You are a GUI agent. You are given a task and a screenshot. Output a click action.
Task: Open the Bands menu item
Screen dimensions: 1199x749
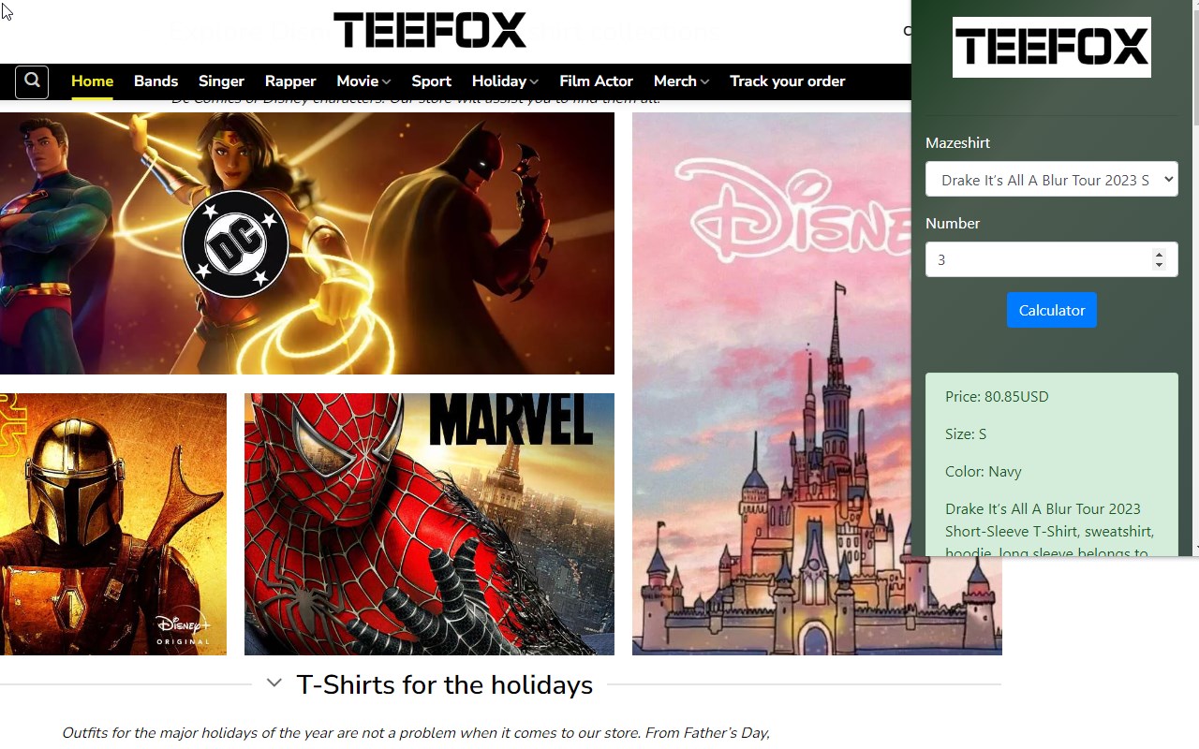(x=155, y=81)
